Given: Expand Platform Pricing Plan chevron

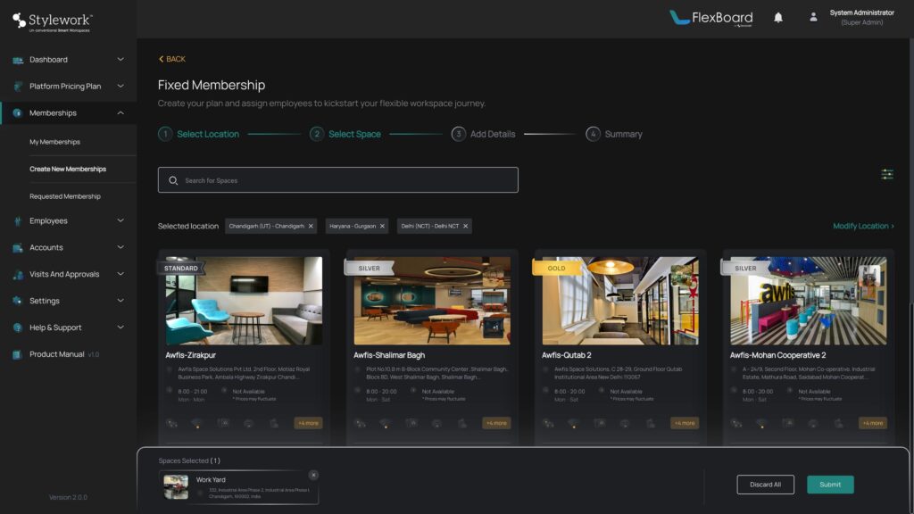Looking at the screenshot, I should (120, 87).
